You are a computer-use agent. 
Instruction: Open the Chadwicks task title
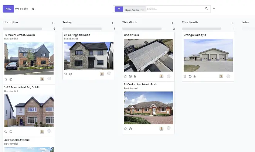[x=131, y=35]
